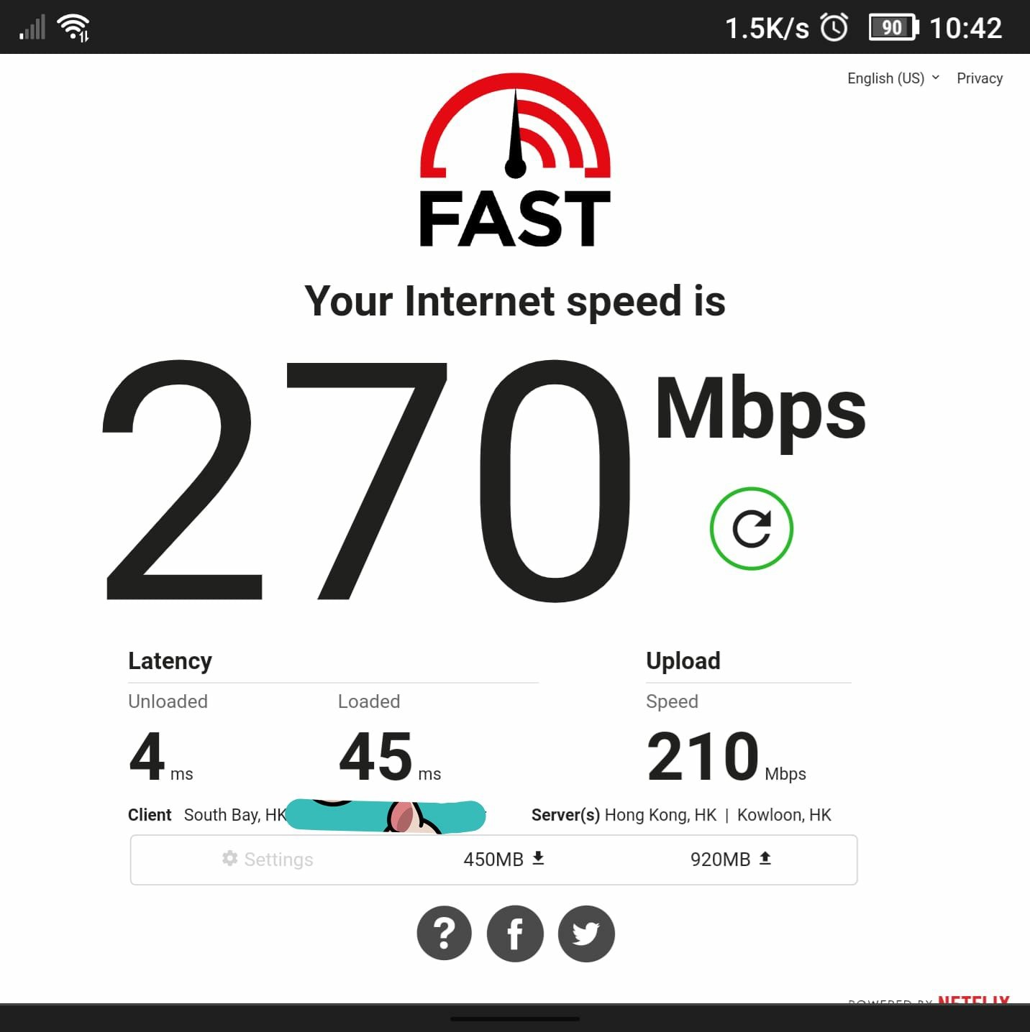
Task: Share results via the Facebook icon
Action: click(515, 934)
